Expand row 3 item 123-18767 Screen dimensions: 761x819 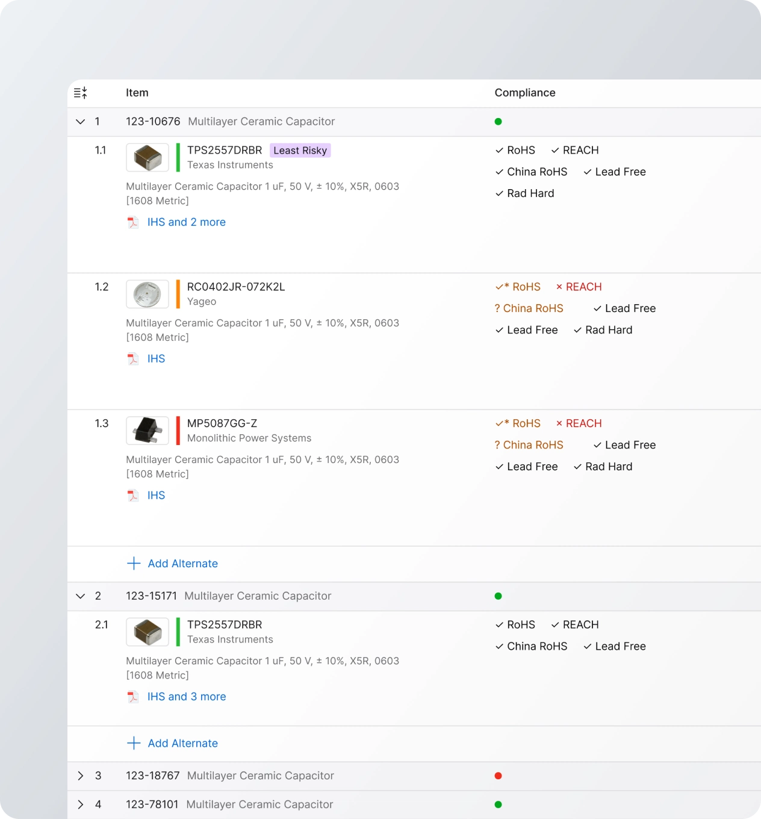pos(81,776)
